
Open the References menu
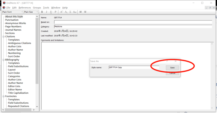coord(25,8)
